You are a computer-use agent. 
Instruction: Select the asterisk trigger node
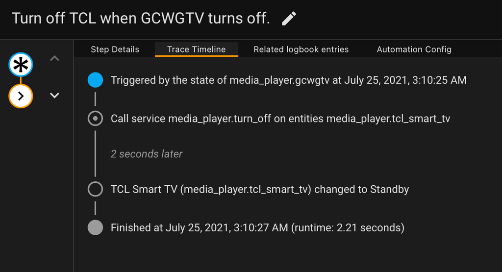coord(21,65)
